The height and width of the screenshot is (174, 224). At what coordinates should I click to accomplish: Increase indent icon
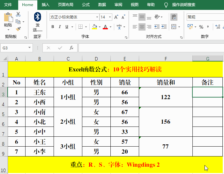164,27
